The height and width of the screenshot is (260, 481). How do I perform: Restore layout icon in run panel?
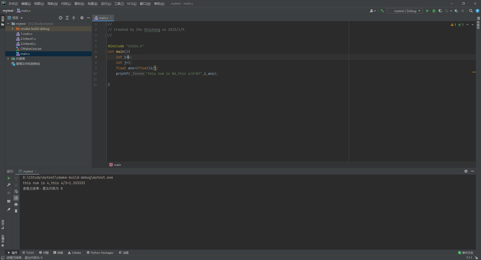9,201
